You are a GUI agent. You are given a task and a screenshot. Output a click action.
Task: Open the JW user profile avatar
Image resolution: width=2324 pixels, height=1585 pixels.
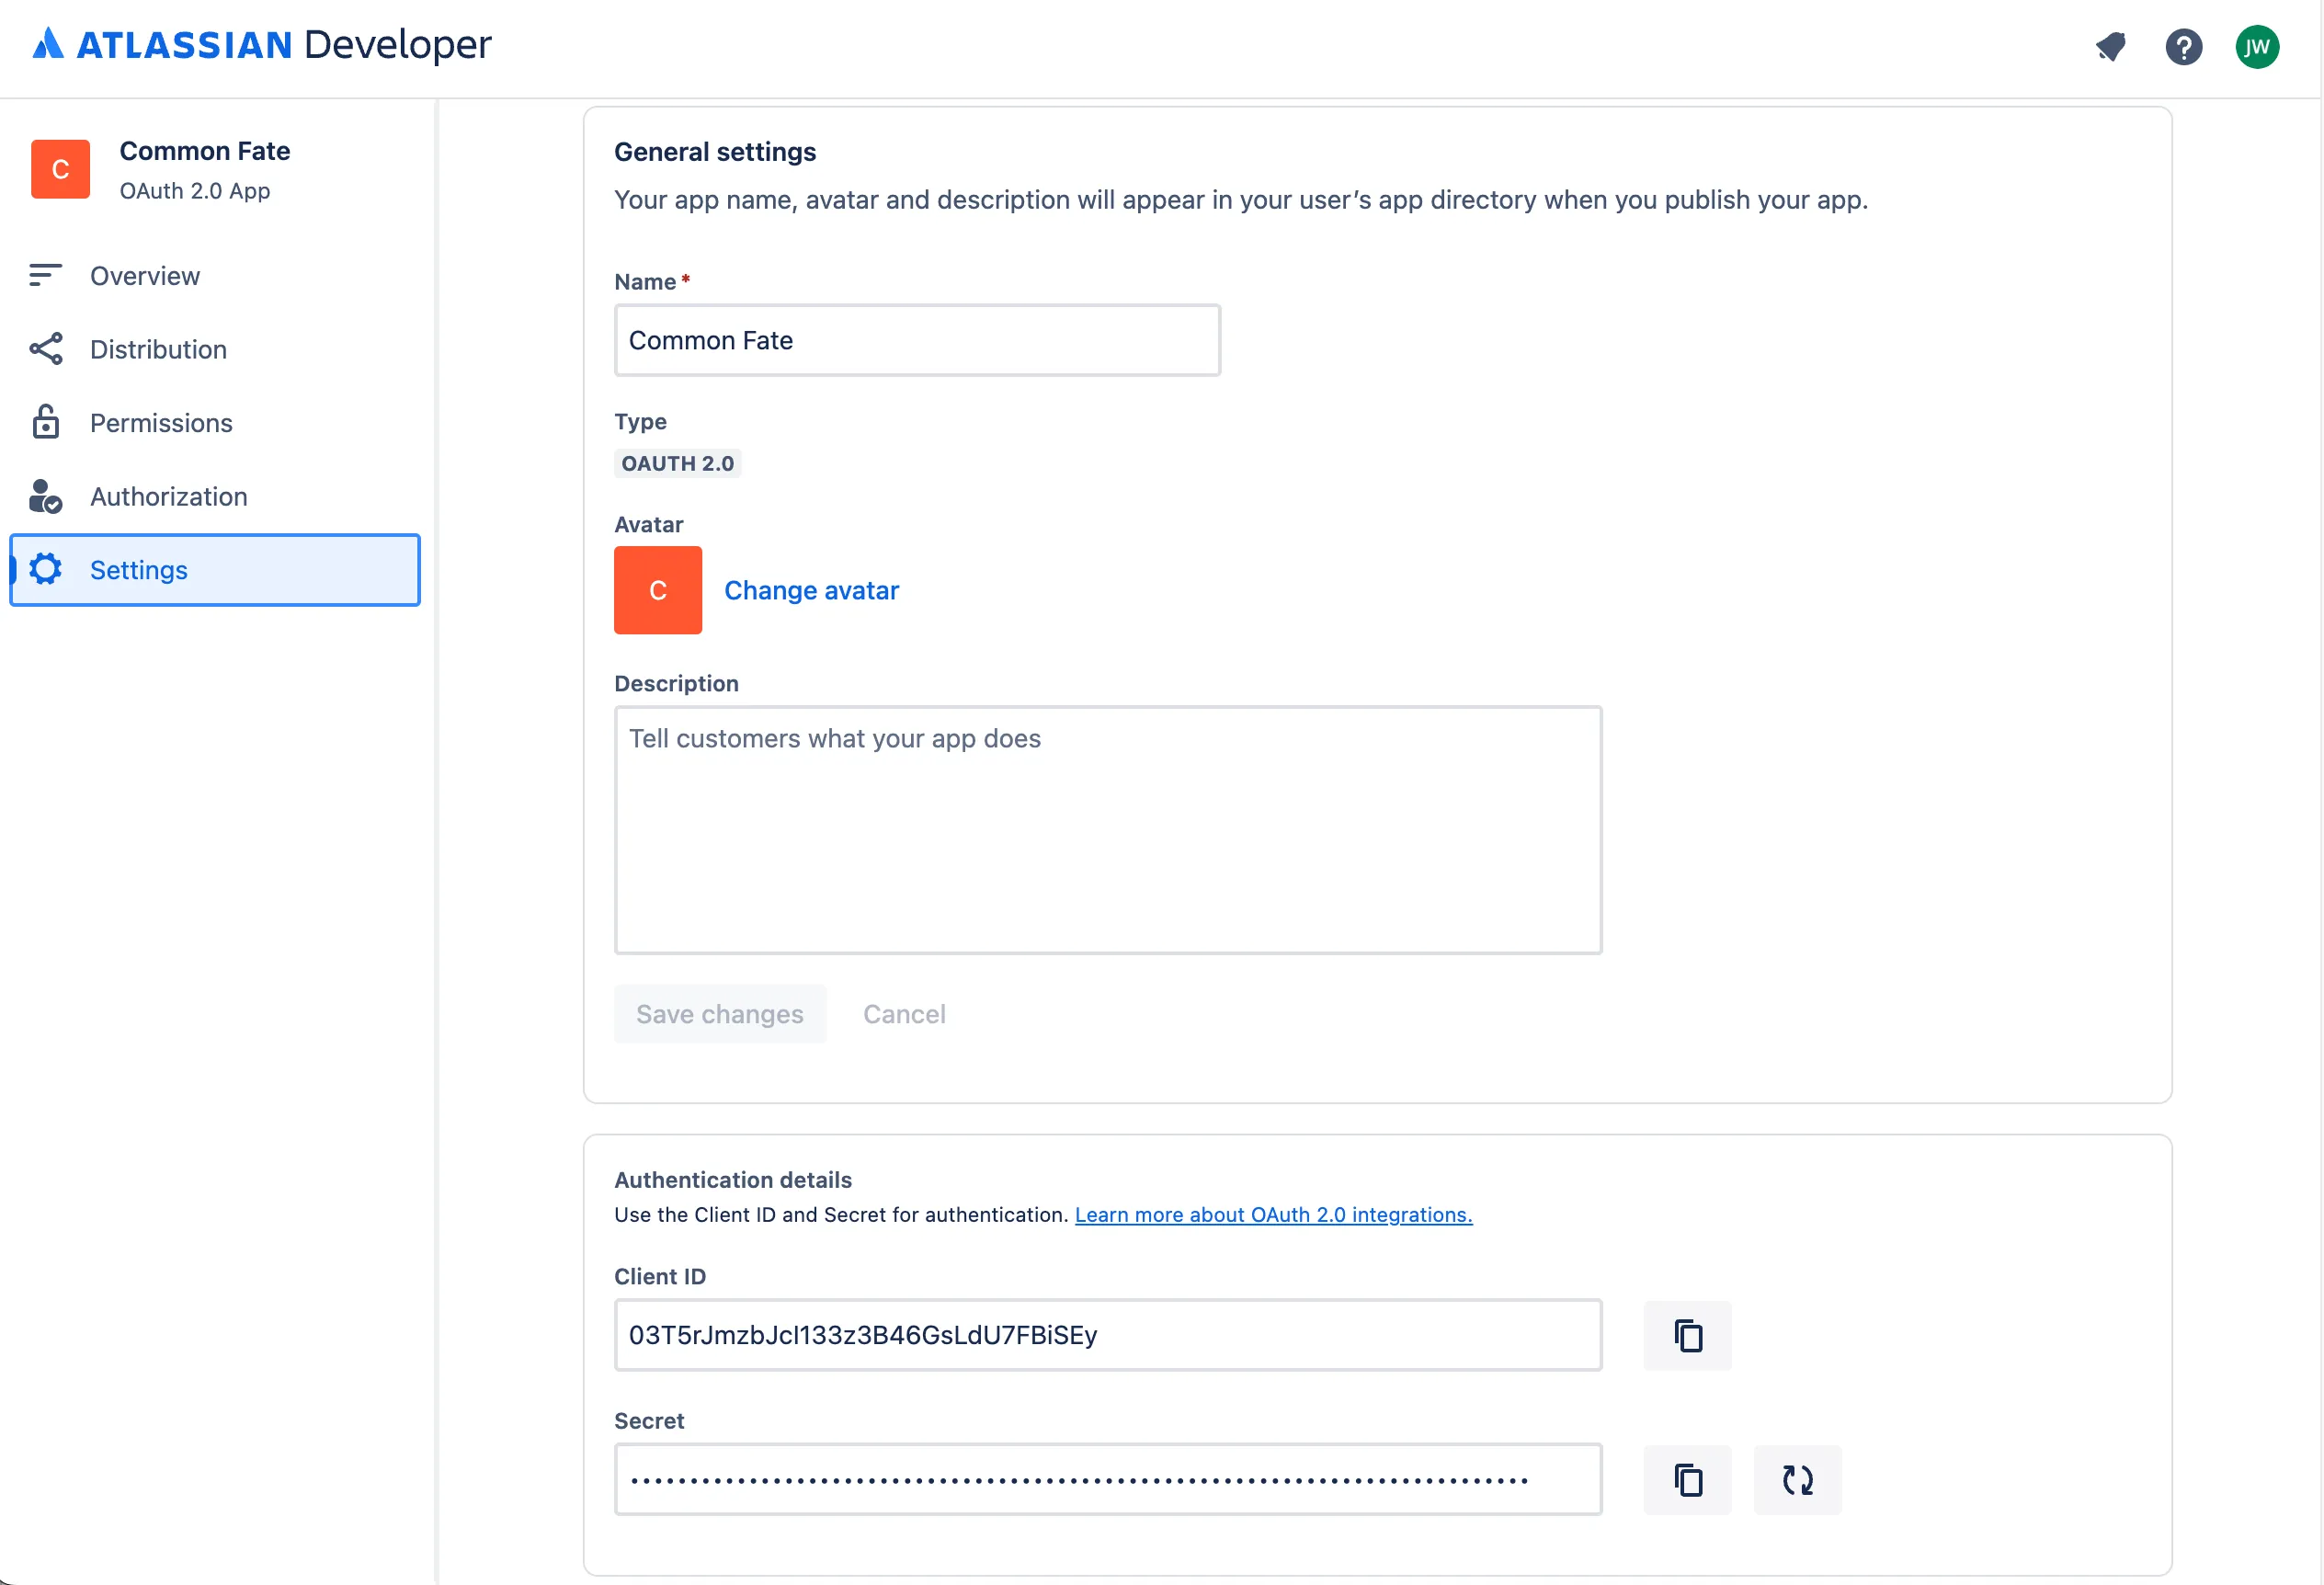click(2256, 47)
